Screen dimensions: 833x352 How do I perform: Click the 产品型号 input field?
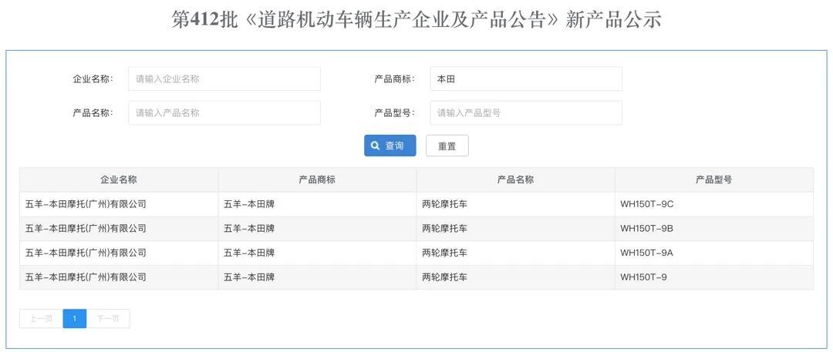(x=526, y=113)
